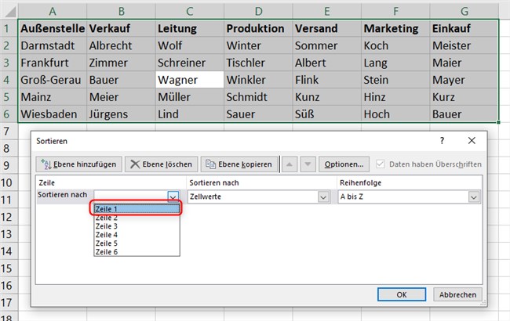The image size is (510, 321).
Task: Click cell containing Produktion
Action: pos(258,28)
